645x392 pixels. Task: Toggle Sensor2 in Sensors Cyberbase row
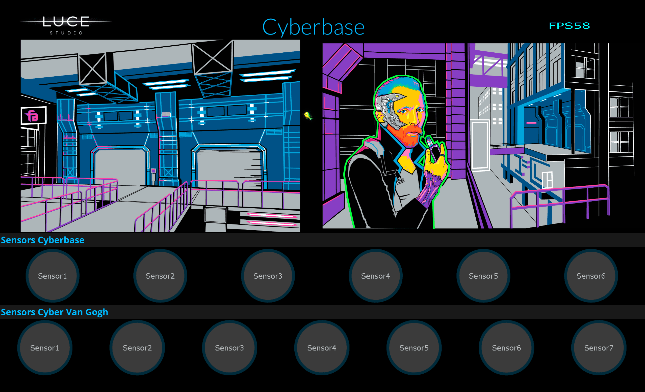click(x=160, y=276)
